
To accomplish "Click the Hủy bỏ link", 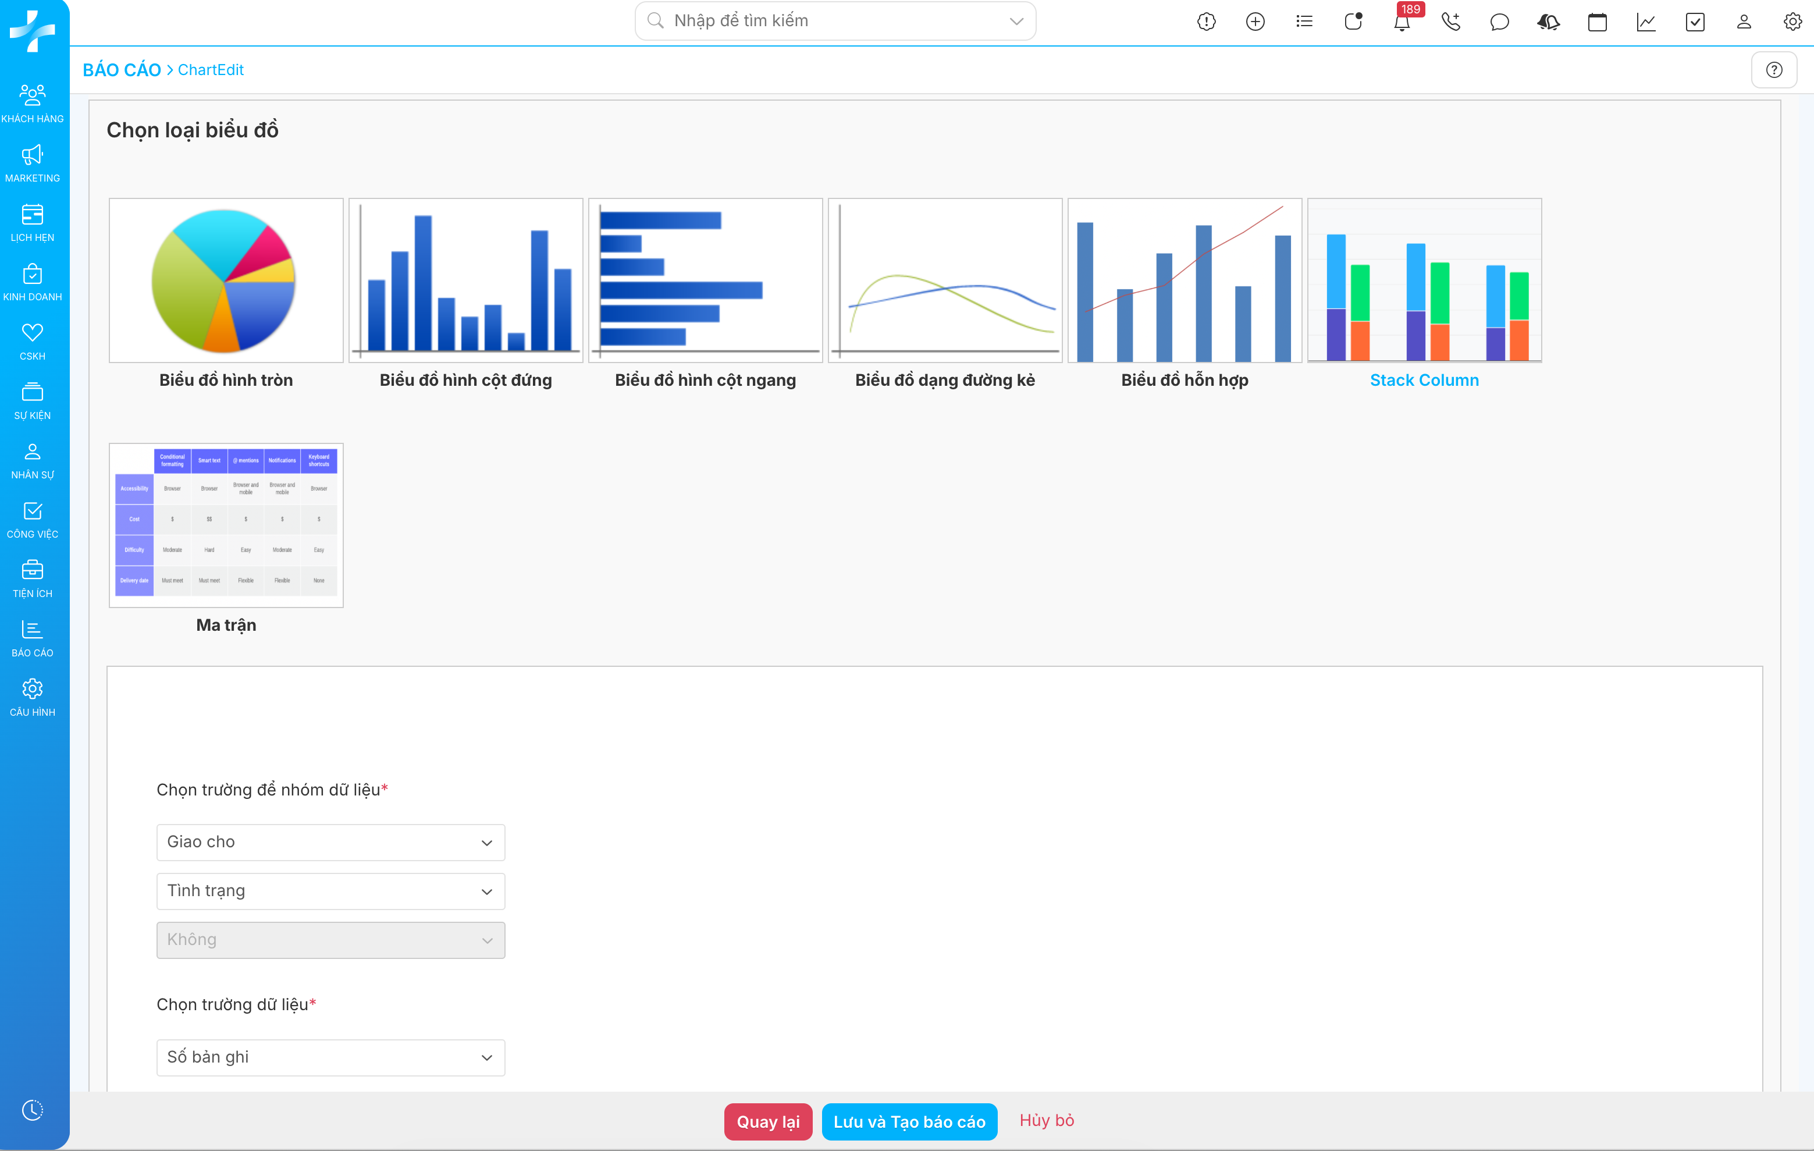I will (x=1047, y=1120).
